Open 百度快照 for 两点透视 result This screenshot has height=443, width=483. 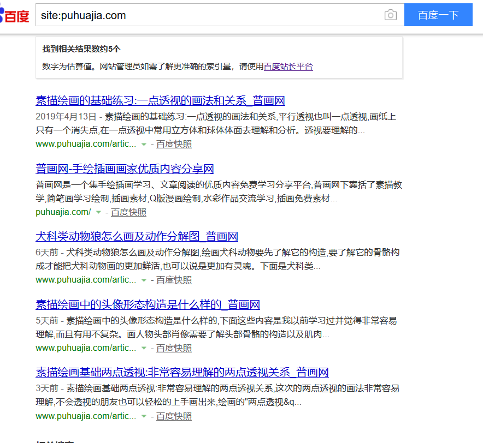click(174, 416)
